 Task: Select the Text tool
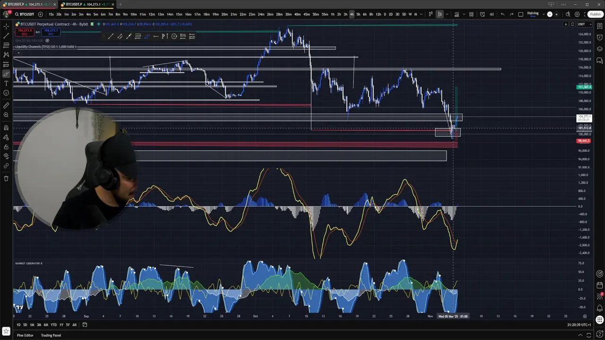pyautogui.click(x=6, y=83)
